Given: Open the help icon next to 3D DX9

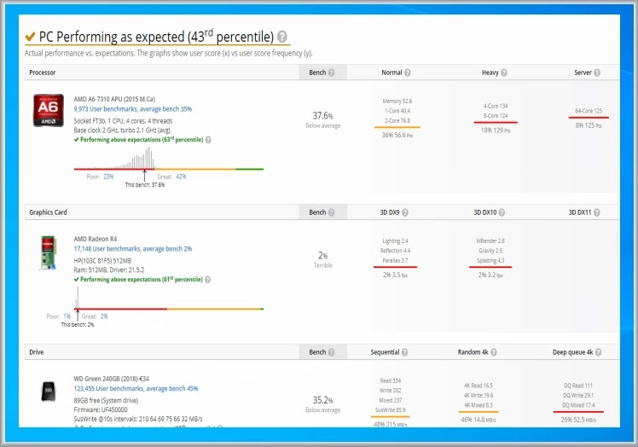Looking at the screenshot, I should tap(405, 212).
